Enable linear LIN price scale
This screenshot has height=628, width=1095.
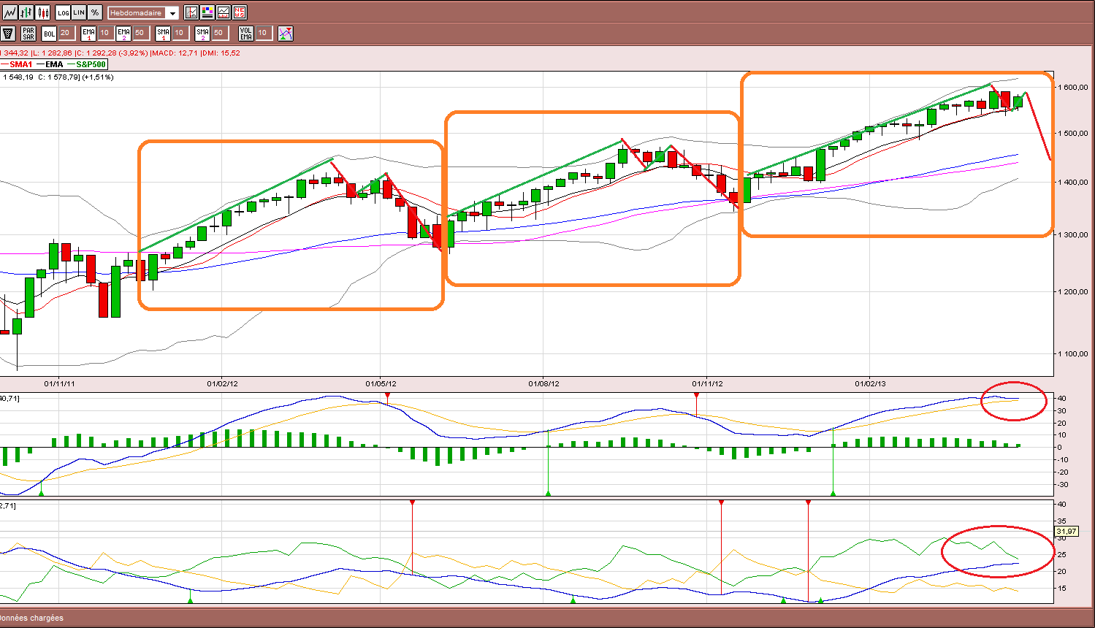click(x=79, y=12)
